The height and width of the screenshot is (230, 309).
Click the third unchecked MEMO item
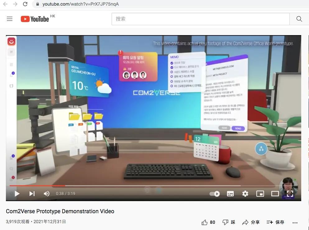(x=182, y=71)
